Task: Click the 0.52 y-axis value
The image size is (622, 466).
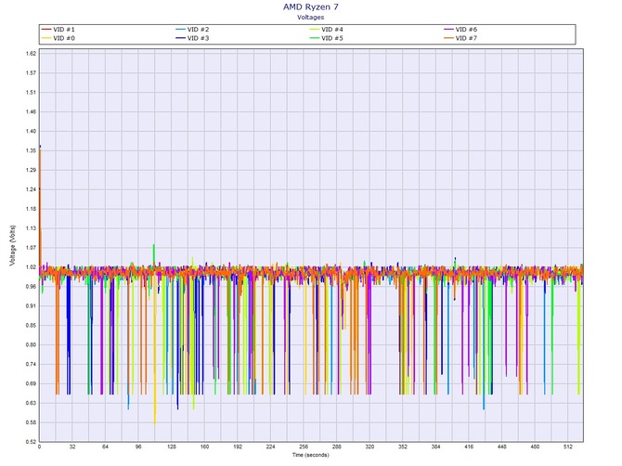Action: click(x=31, y=442)
